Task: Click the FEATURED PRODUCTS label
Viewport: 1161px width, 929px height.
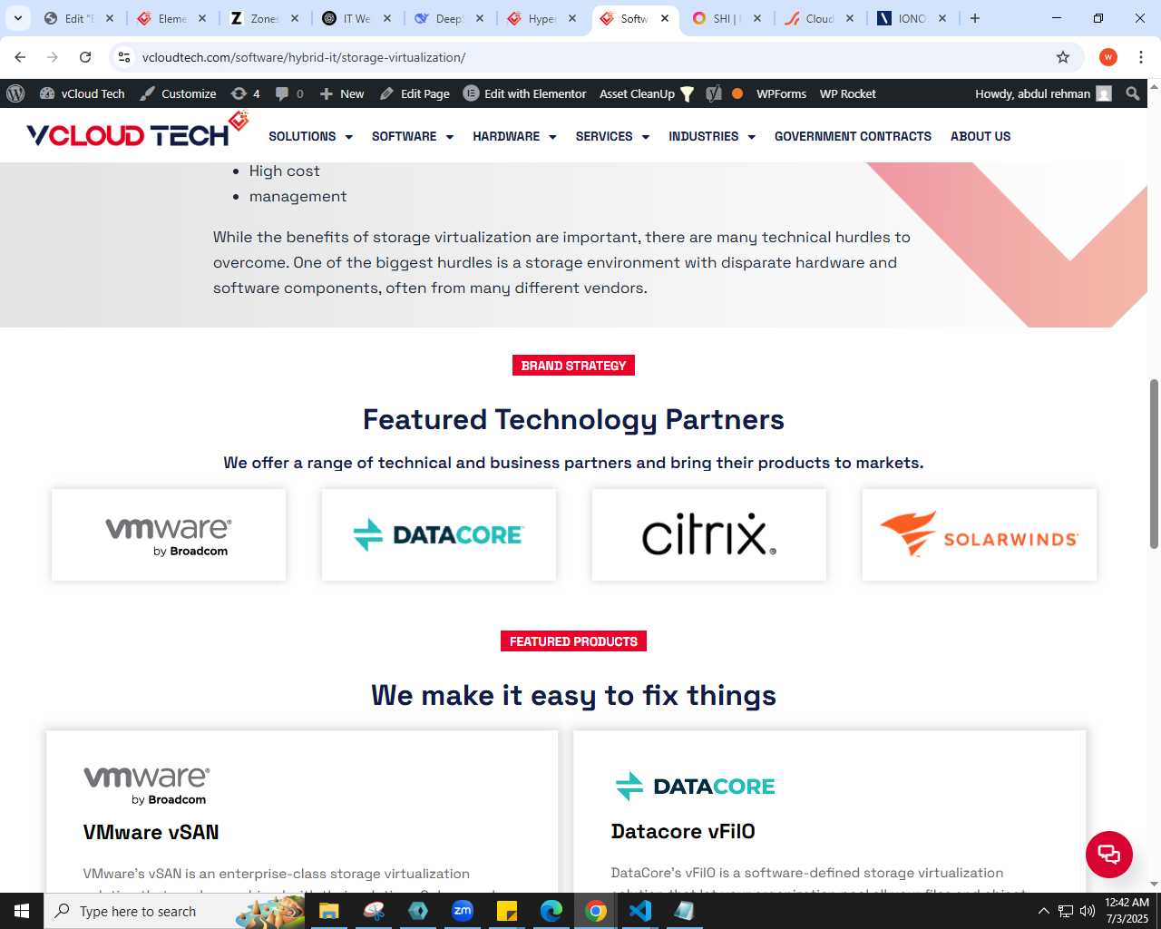Action: (573, 641)
